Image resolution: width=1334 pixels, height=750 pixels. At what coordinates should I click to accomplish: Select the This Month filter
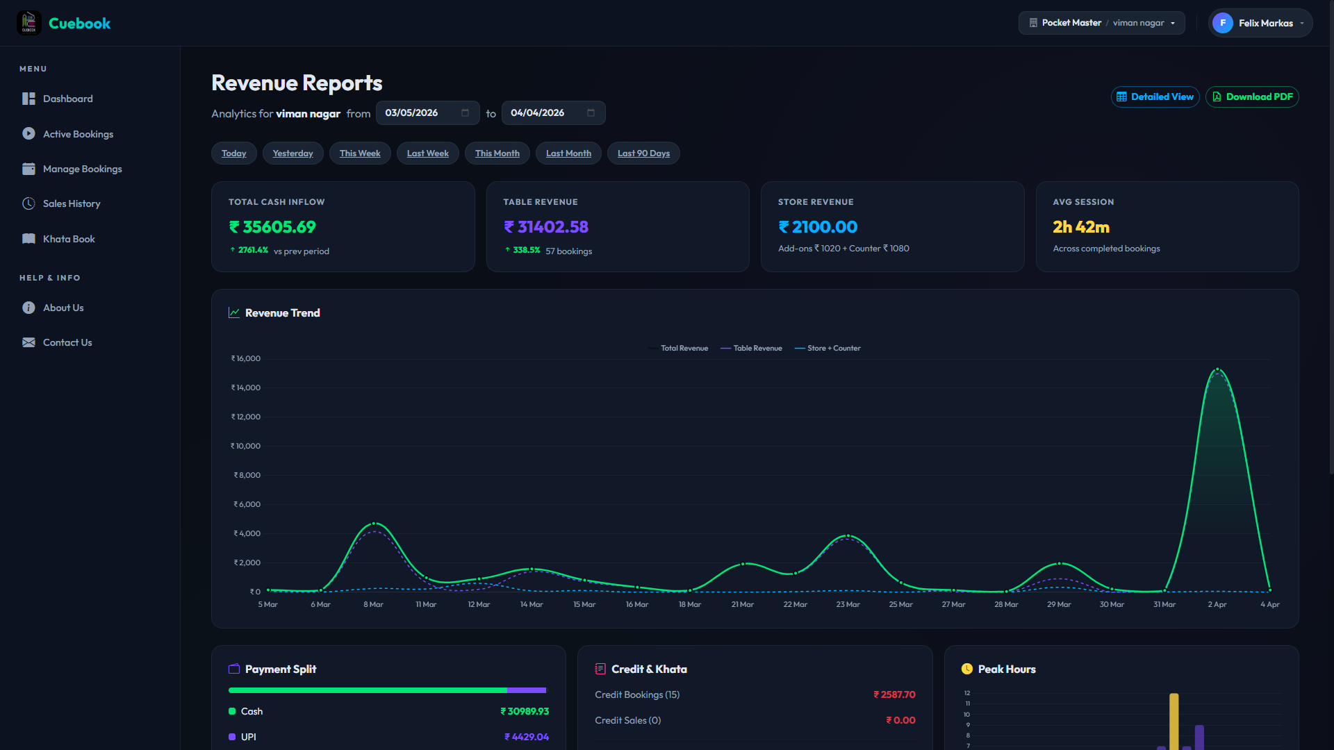(x=497, y=153)
